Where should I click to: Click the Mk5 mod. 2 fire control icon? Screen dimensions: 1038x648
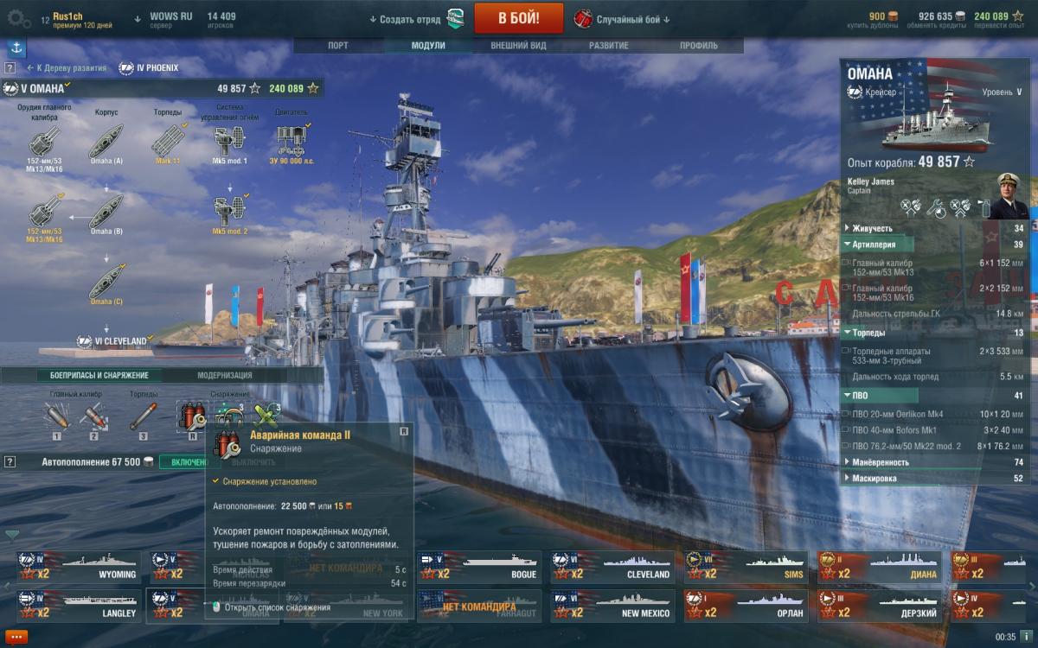230,210
